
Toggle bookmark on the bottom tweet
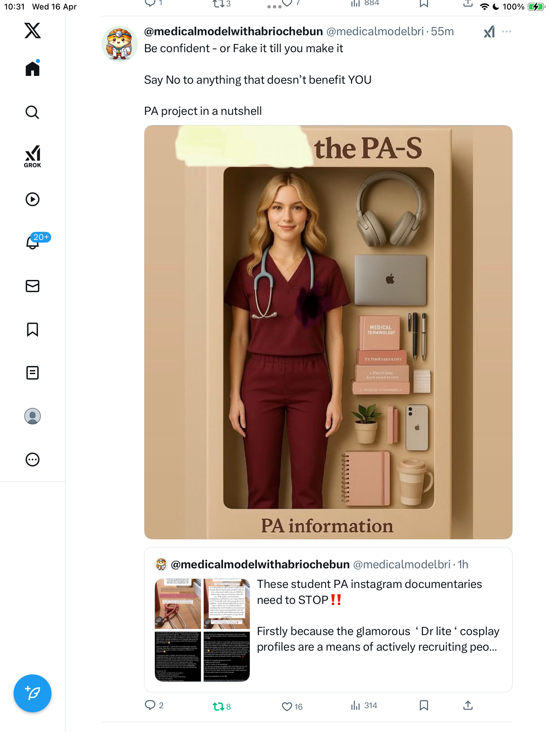tap(424, 706)
